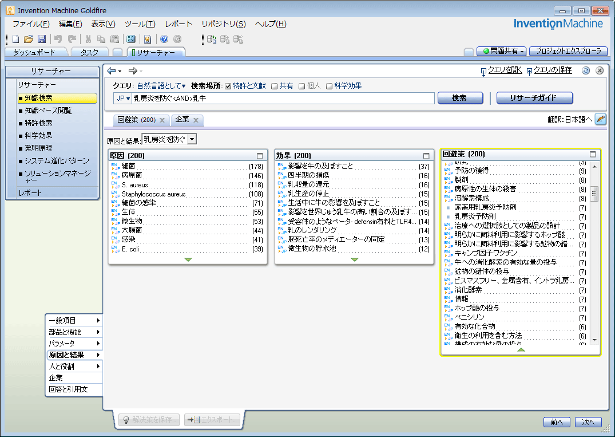The image size is (615, 437).
Task: Open the ツール(T) menu
Action: pos(140,24)
